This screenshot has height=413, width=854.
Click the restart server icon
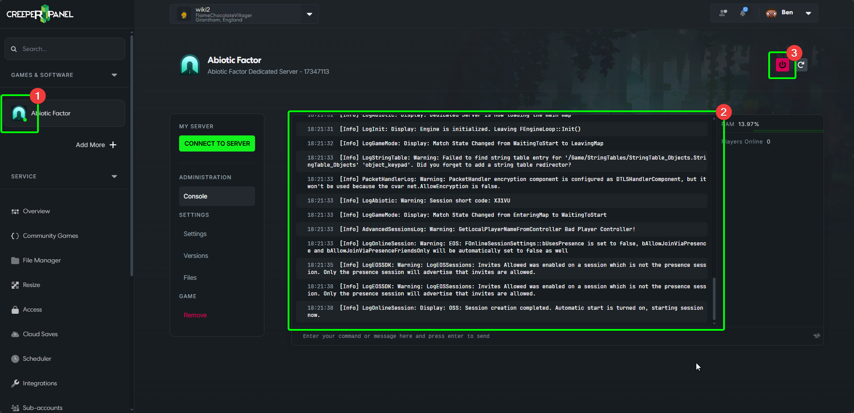pyautogui.click(x=801, y=65)
